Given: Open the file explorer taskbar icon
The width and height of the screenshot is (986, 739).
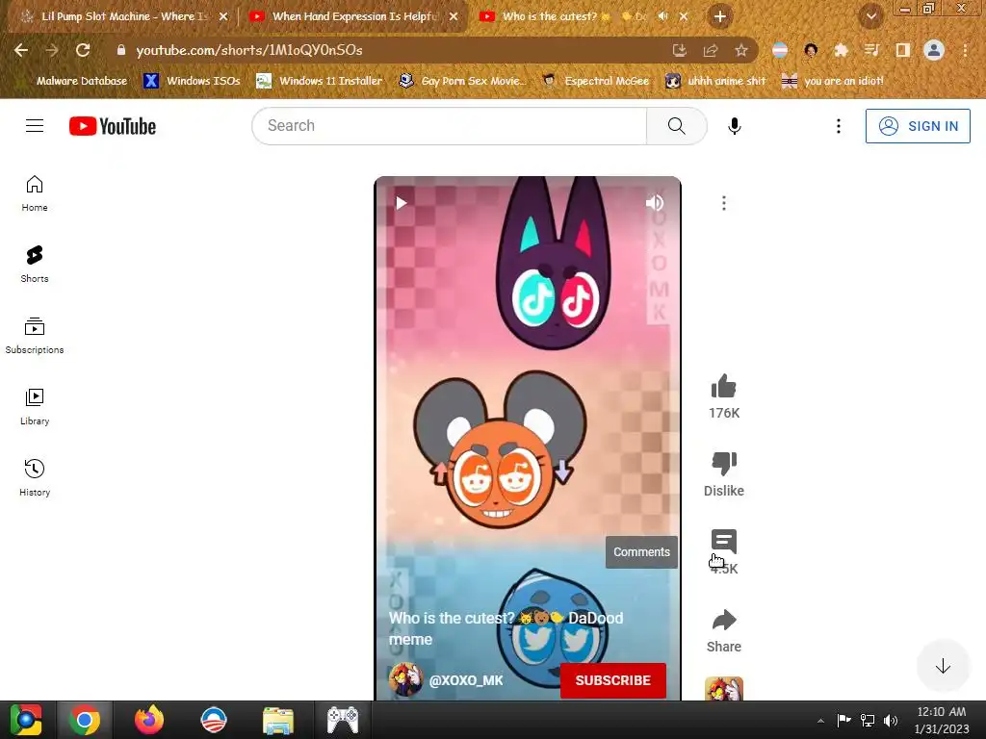Looking at the screenshot, I should [278, 720].
